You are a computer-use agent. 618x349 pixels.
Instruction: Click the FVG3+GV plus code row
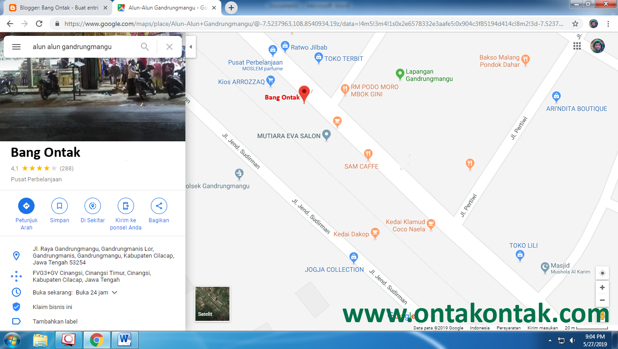click(x=93, y=276)
